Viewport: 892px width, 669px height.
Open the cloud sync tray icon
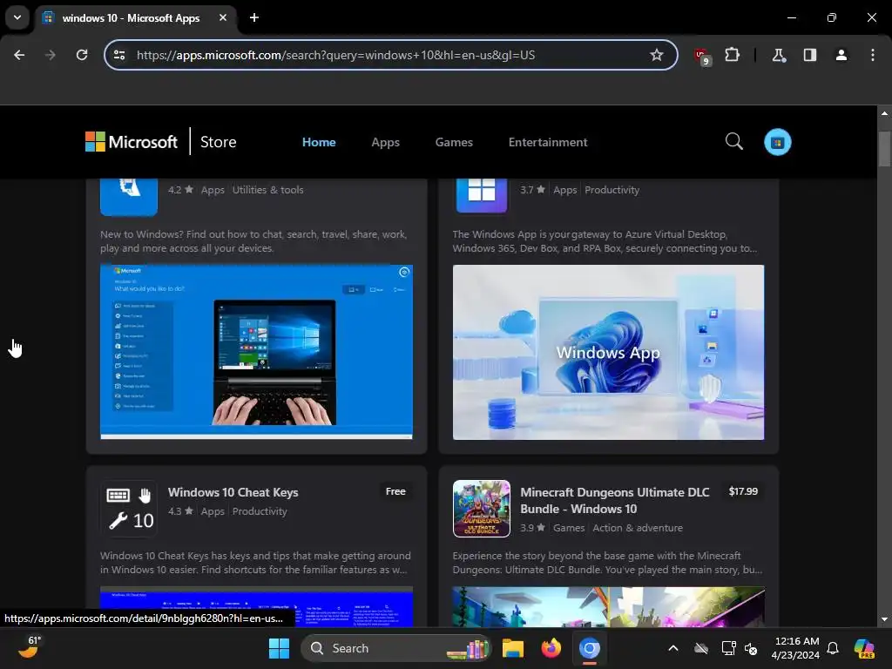pos(701,648)
